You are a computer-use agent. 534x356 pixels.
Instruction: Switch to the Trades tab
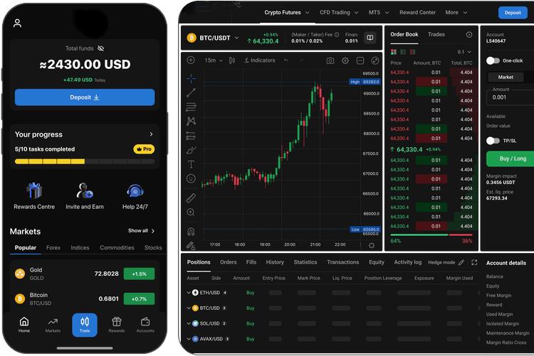pyautogui.click(x=436, y=34)
